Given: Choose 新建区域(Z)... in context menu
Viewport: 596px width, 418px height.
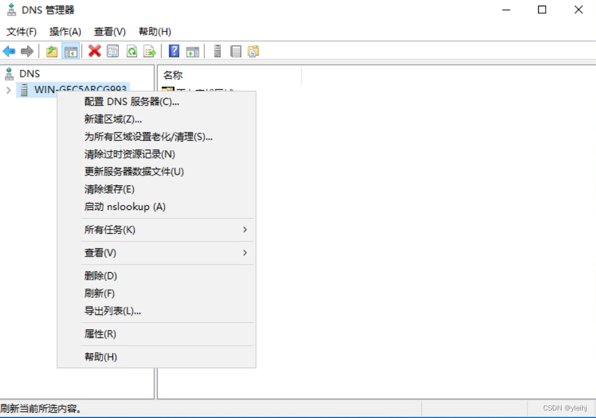Looking at the screenshot, I should tap(157, 119).
